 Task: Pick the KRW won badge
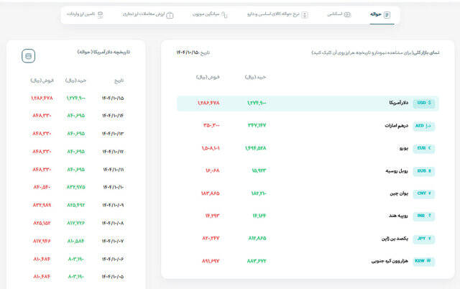(423, 260)
